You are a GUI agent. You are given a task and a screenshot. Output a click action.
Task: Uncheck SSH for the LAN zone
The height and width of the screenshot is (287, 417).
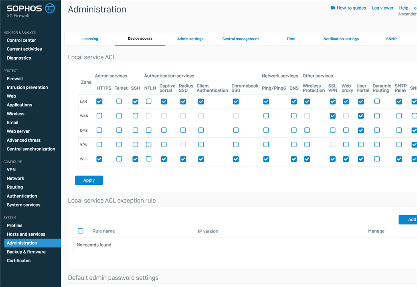pyautogui.click(x=135, y=102)
